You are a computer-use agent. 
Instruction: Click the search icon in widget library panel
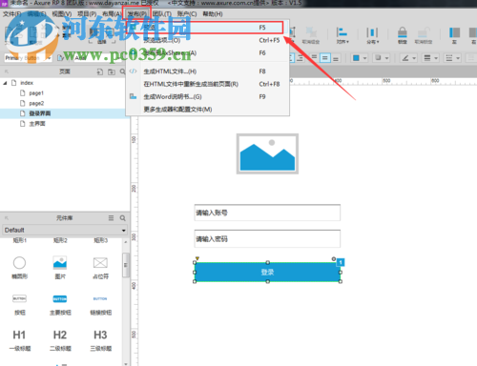coord(123,218)
